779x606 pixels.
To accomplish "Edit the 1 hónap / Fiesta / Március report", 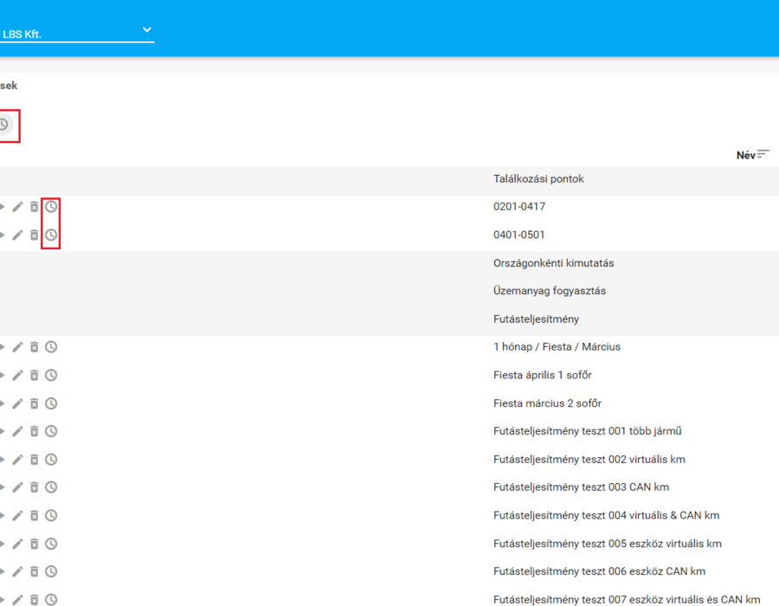I will [x=17, y=347].
